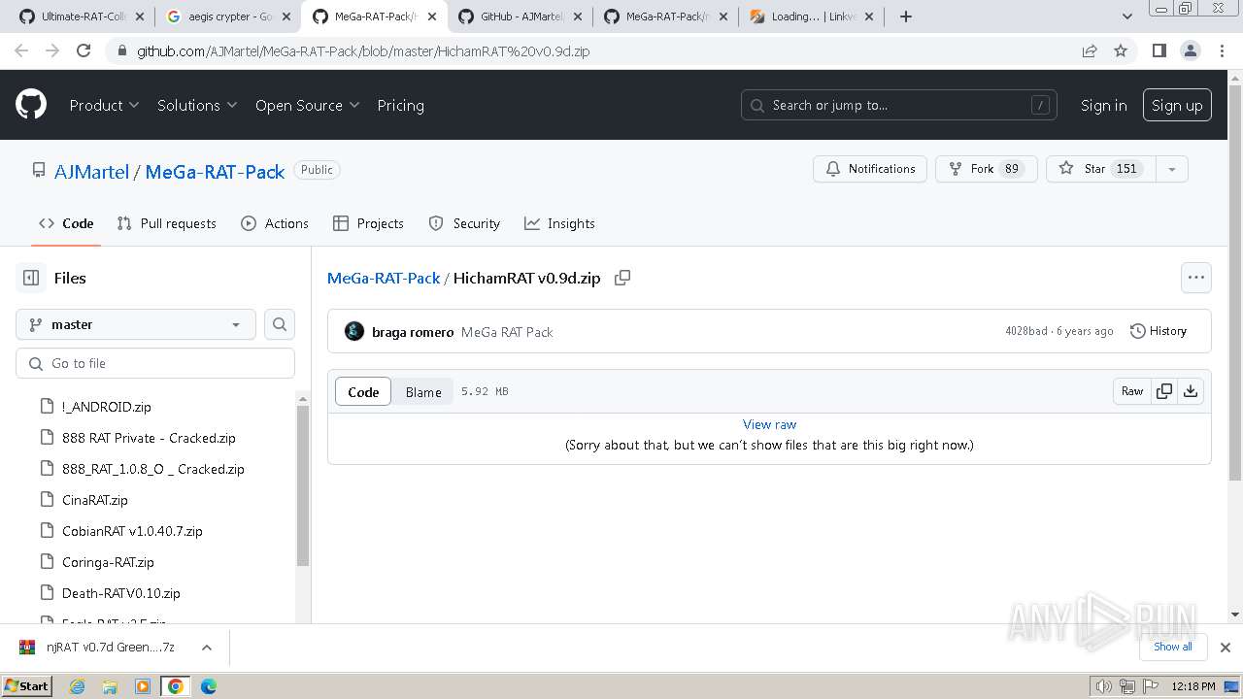This screenshot has height=699, width=1243.
Task: Toggle Code view button
Action: (363, 392)
